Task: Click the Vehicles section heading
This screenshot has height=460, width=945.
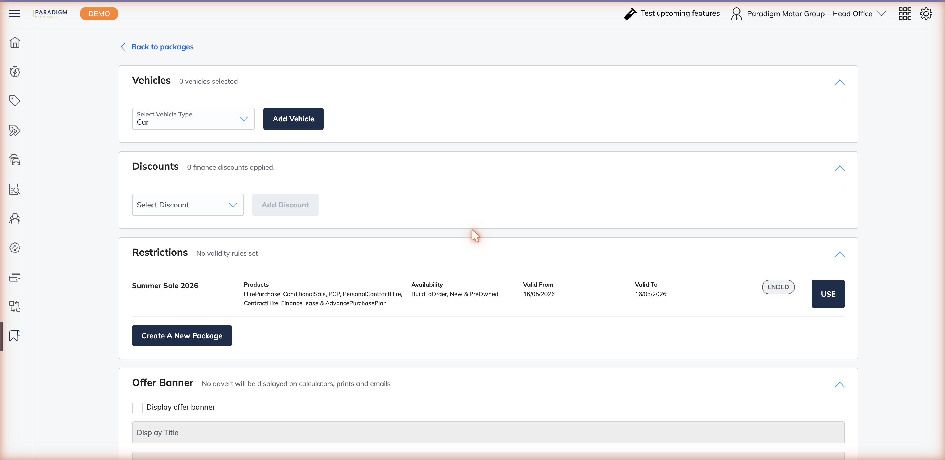Action: point(151,80)
